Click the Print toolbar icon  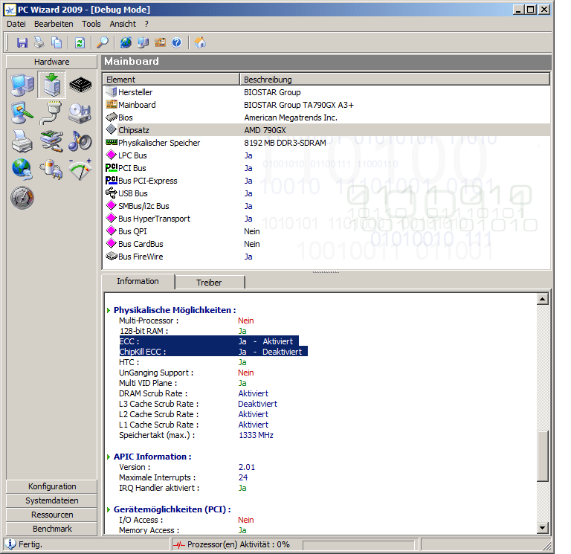pos(39,42)
